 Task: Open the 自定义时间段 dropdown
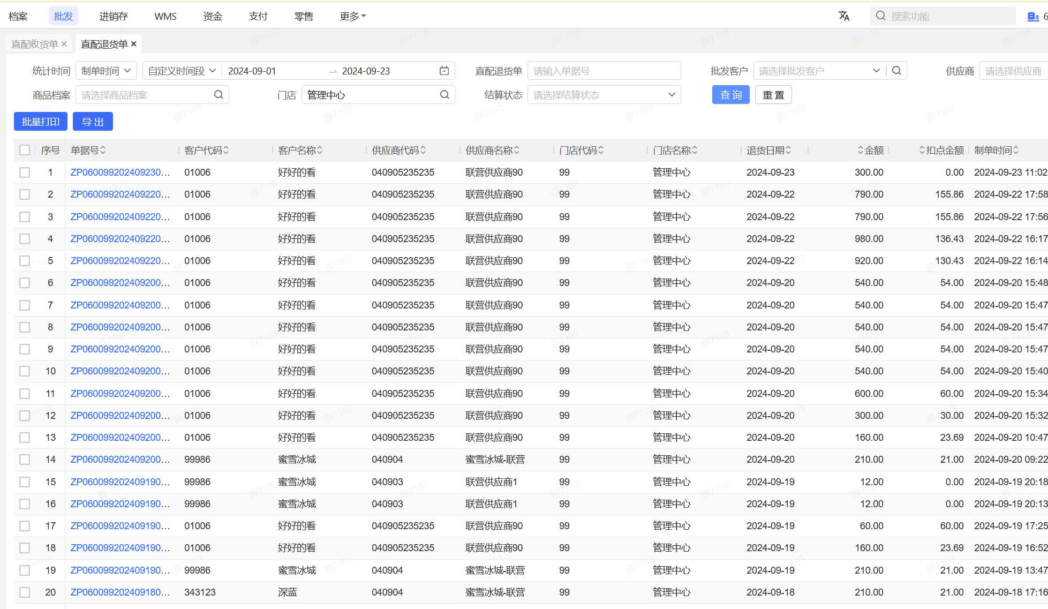coord(182,71)
